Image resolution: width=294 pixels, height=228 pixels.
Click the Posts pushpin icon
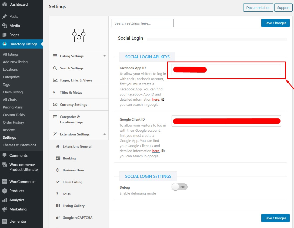pyautogui.click(x=5, y=16)
